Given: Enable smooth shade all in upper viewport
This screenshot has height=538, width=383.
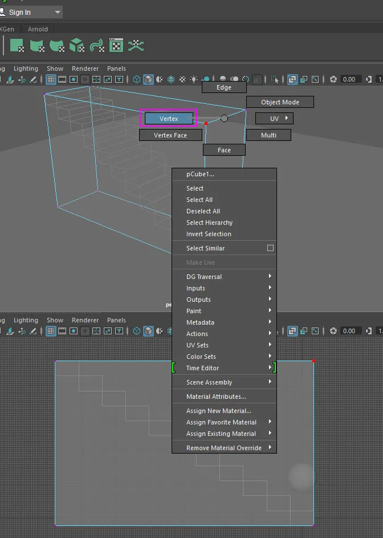Looking at the screenshot, I should click(148, 80).
